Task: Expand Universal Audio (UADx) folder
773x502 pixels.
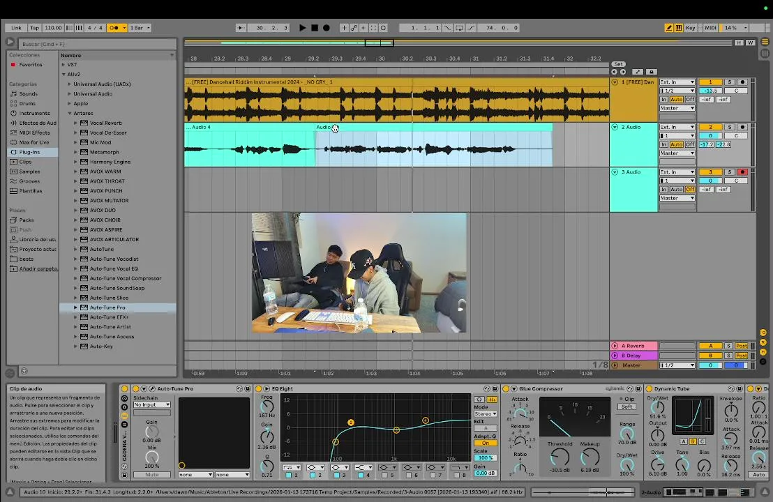Action: tap(70, 84)
